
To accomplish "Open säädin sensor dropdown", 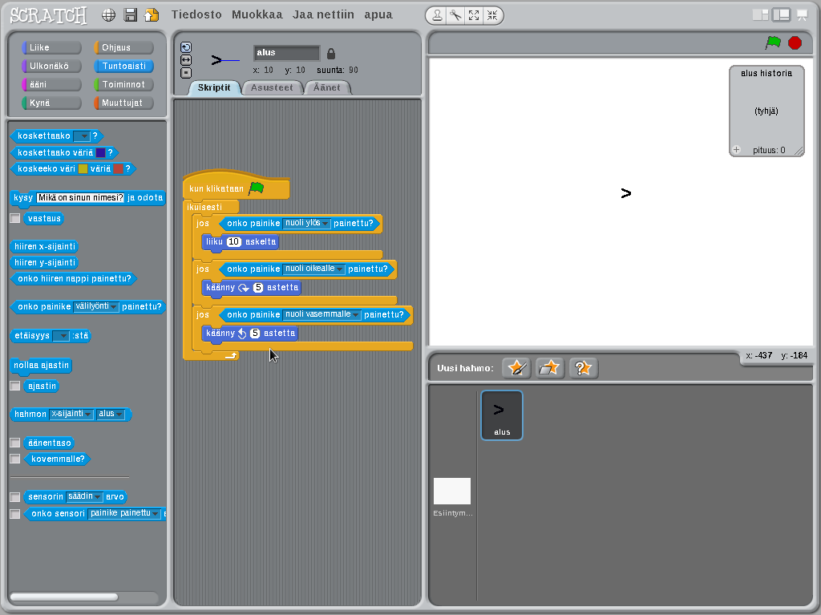I will click(84, 496).
